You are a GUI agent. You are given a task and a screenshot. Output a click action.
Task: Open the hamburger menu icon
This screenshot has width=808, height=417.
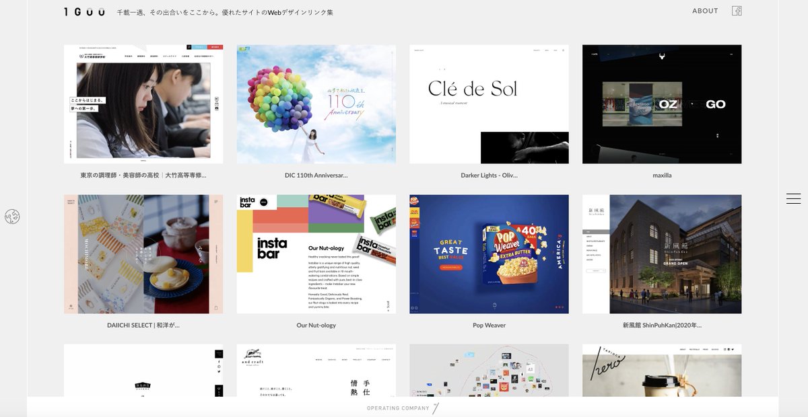click(x=793, y=198)
